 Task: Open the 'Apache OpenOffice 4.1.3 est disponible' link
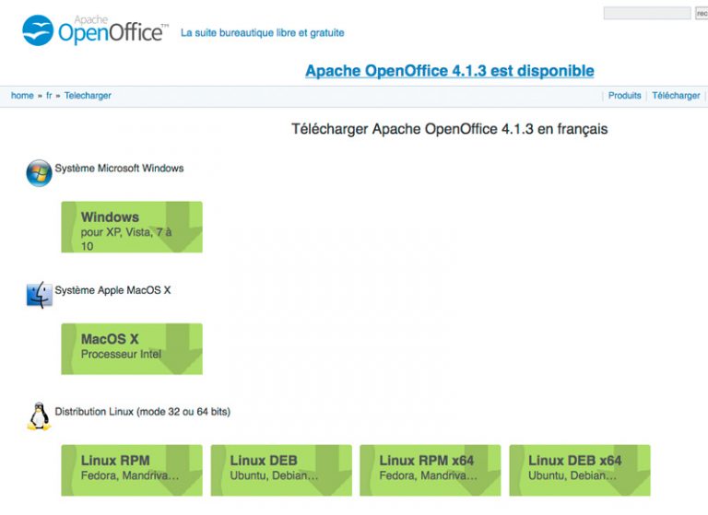pos(450,71)
